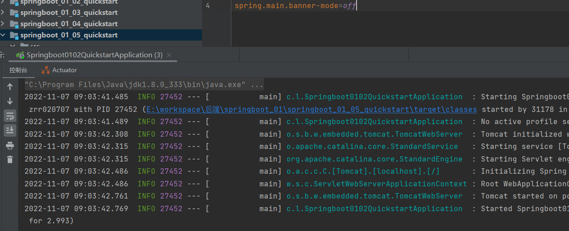Click the 'off' value in the editor

[x=349, y=6]
